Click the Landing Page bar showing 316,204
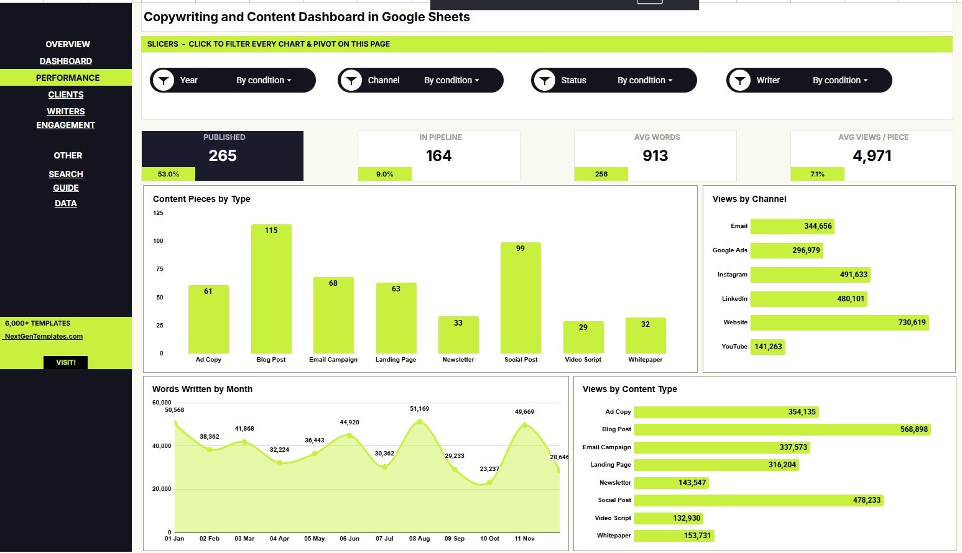This screenshot has width=962, height=553. click(716, 465)
